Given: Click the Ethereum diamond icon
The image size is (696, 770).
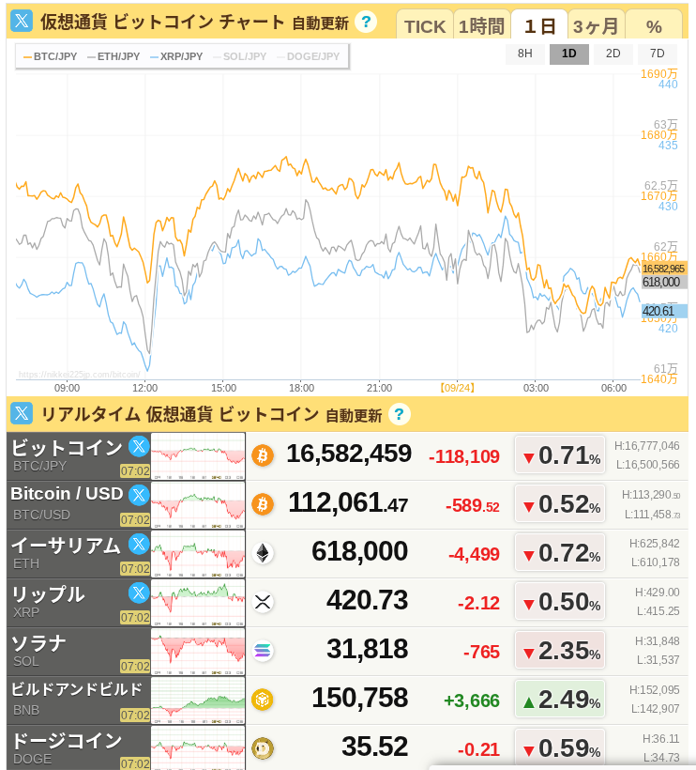Looking at the screenshot, I should click(x=263, y=553).
